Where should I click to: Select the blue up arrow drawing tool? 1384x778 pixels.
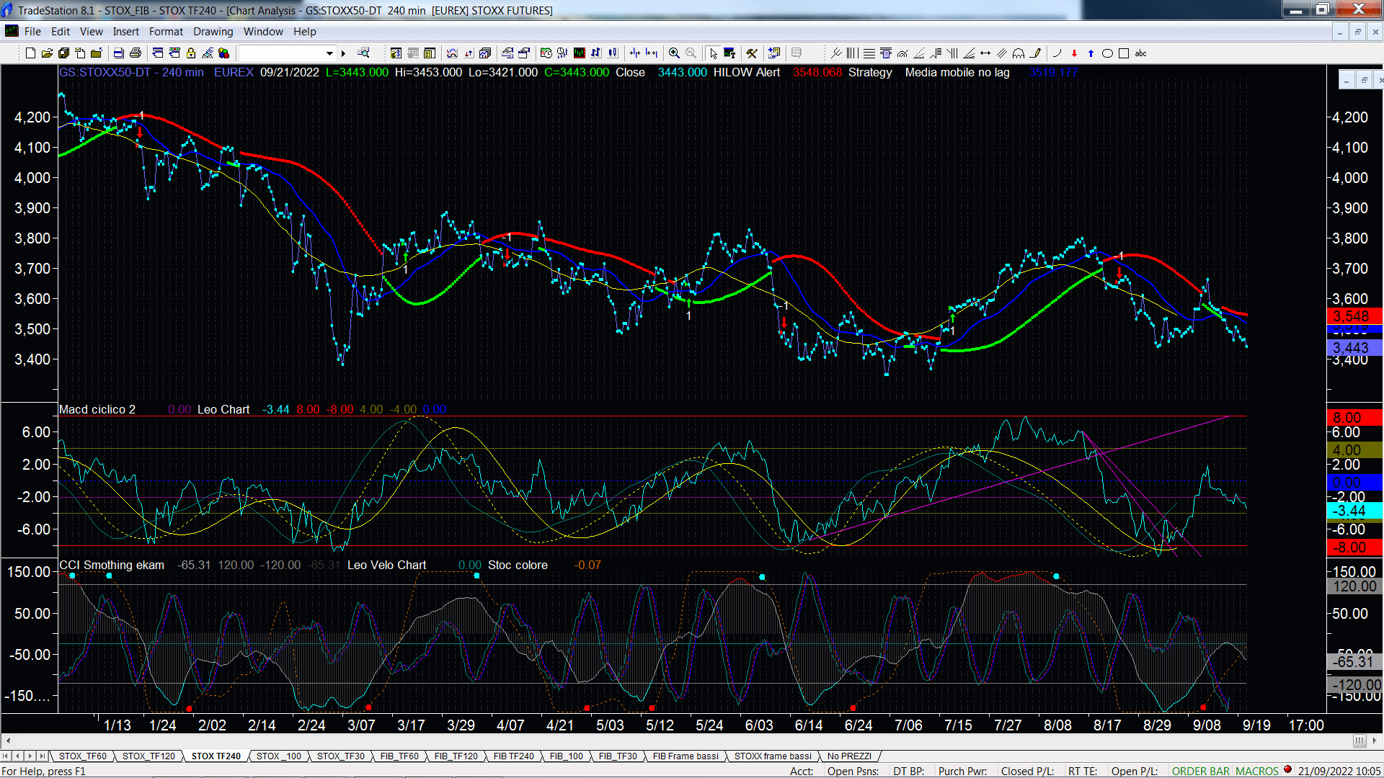tap(1091, 53)
